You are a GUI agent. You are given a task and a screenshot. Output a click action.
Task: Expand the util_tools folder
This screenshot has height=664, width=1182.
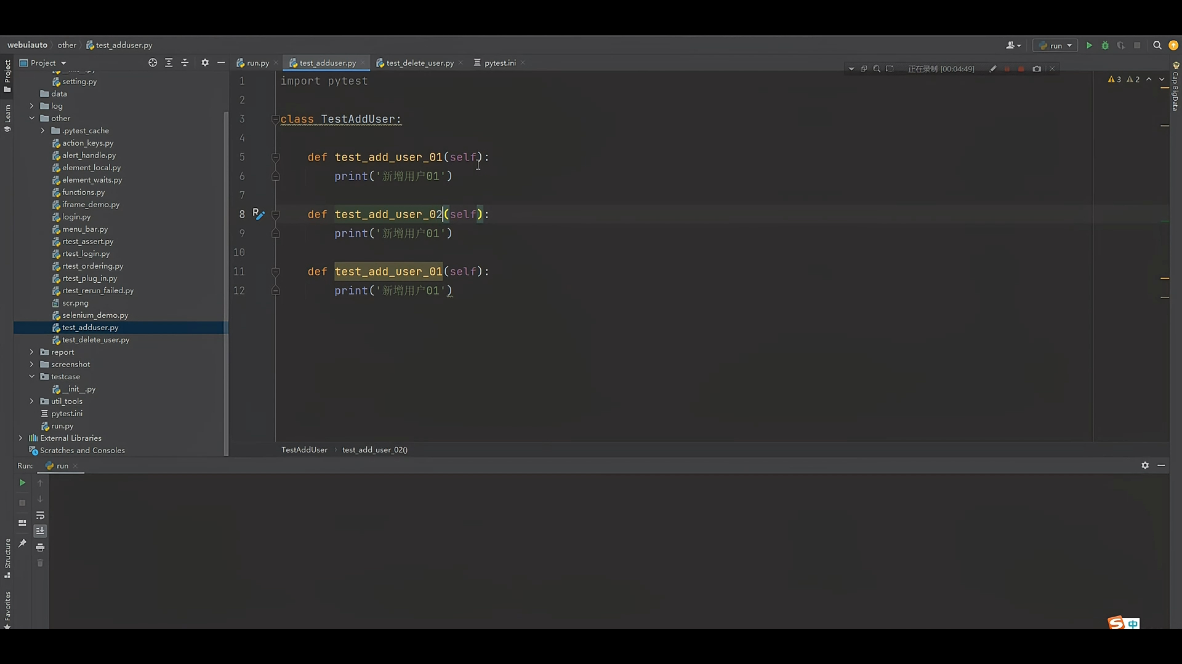pyautogui.click(x=32, y=401)
